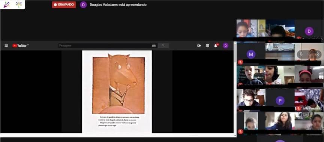Select participant tile with D avatar

(309, 31)
